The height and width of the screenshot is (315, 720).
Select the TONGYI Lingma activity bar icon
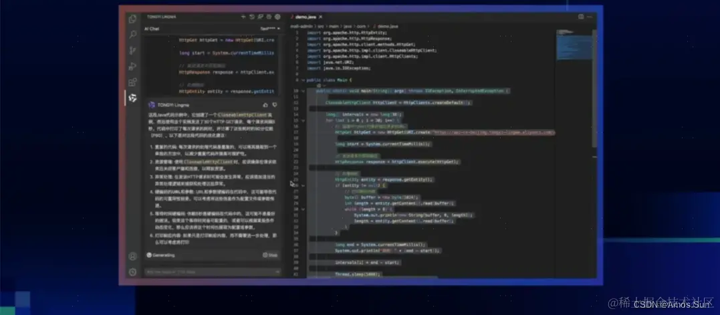(x=133, y=98)
